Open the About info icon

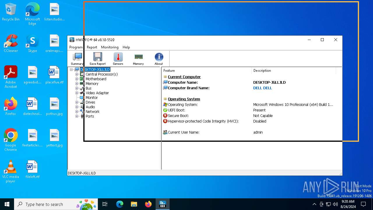tap(159, 59)
